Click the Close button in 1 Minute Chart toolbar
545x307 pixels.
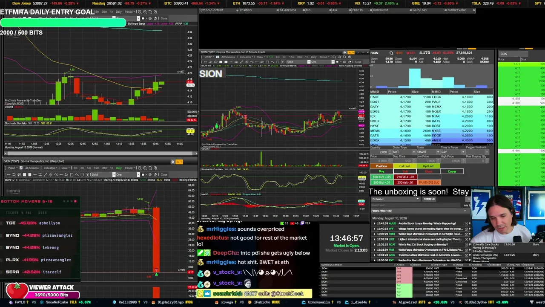(x=358, y=62)
